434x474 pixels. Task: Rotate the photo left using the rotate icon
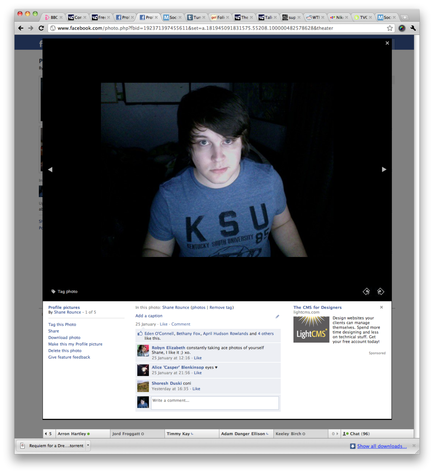pos(366,291)
